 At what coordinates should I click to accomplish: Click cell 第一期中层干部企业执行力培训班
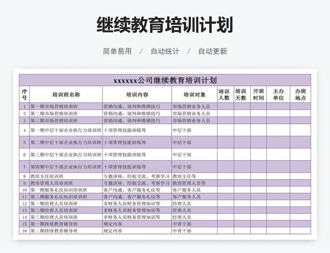point(66,130)
